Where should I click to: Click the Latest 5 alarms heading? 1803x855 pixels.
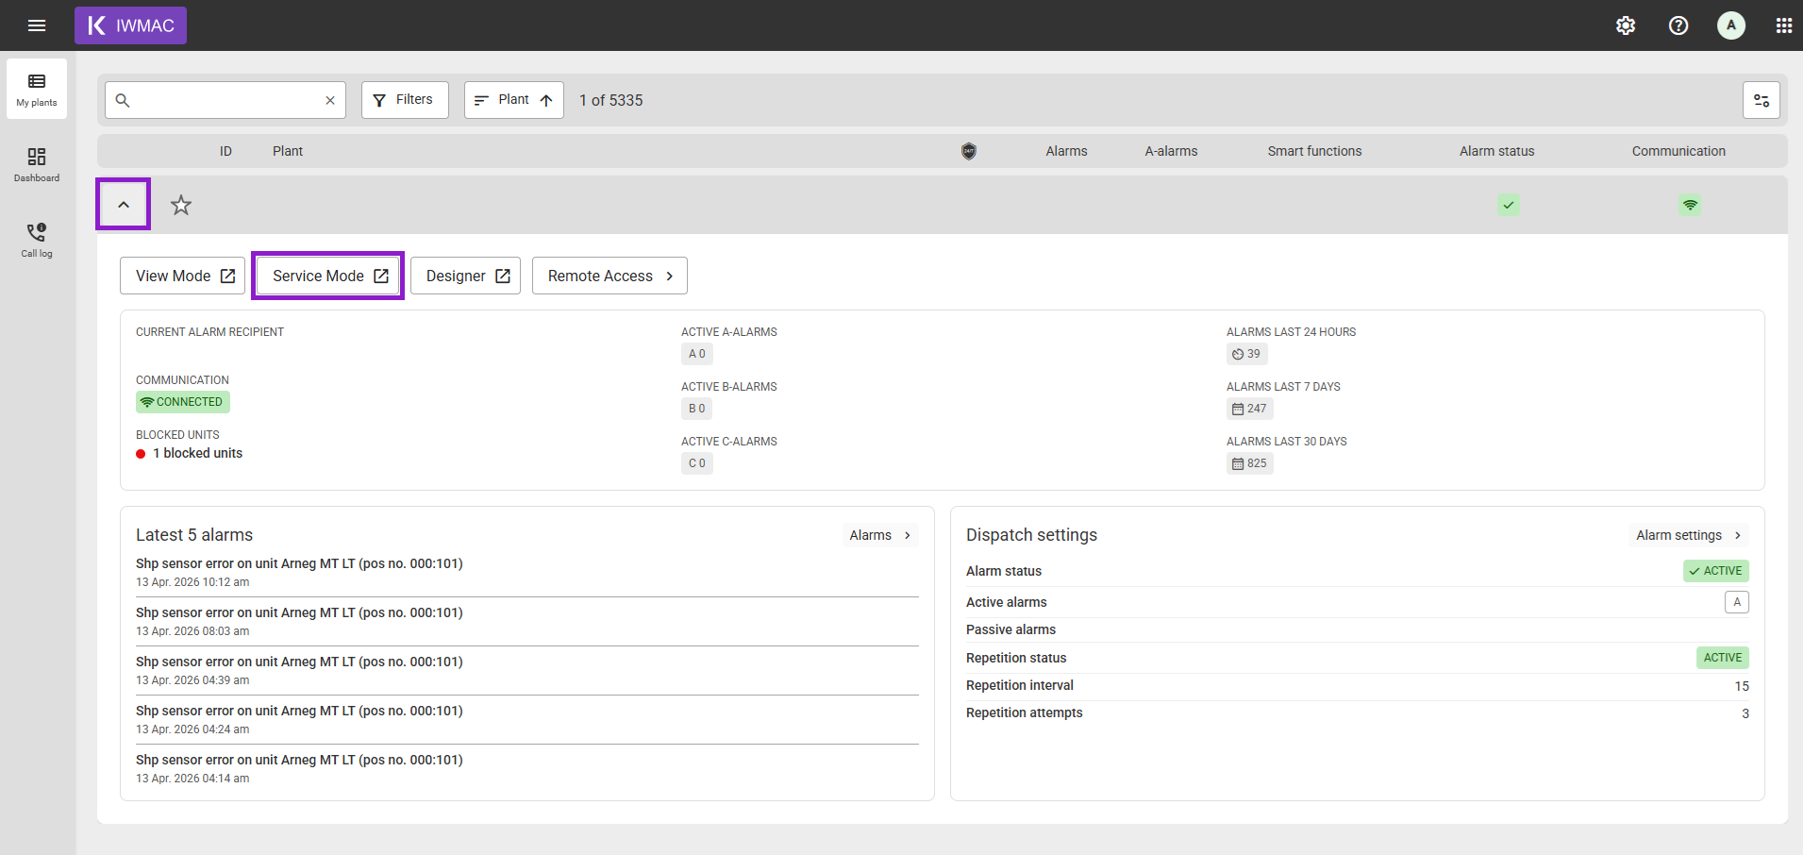pos(194,535)
